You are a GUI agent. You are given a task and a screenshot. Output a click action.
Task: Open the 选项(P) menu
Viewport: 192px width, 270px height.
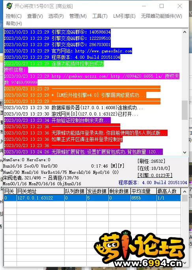coord(56,16)
